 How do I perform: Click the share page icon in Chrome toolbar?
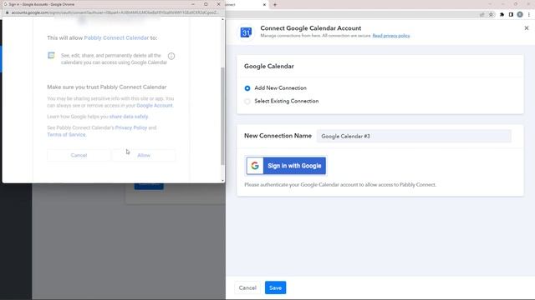click(482, 15)
